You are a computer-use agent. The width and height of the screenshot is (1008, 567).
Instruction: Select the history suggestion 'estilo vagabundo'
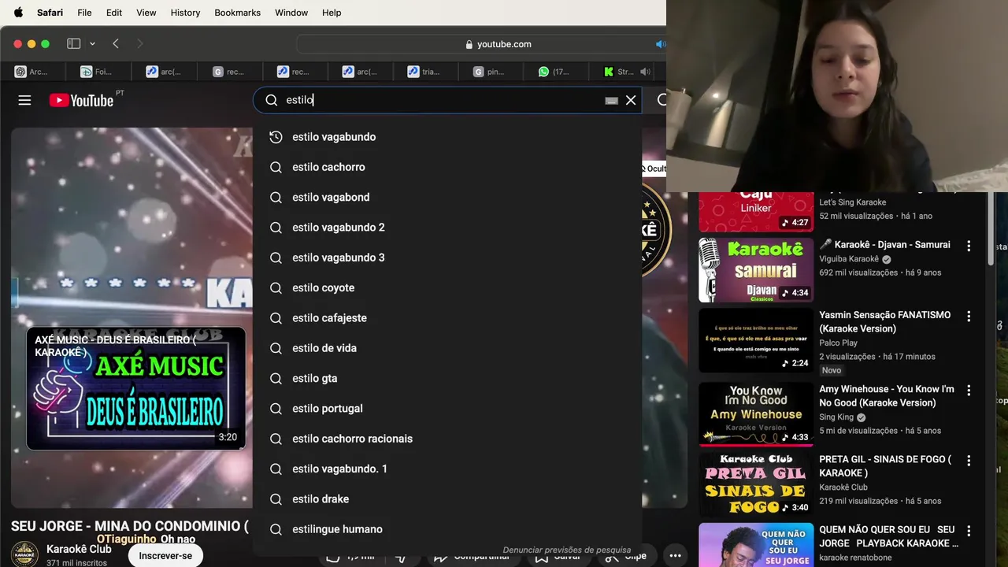447,137
